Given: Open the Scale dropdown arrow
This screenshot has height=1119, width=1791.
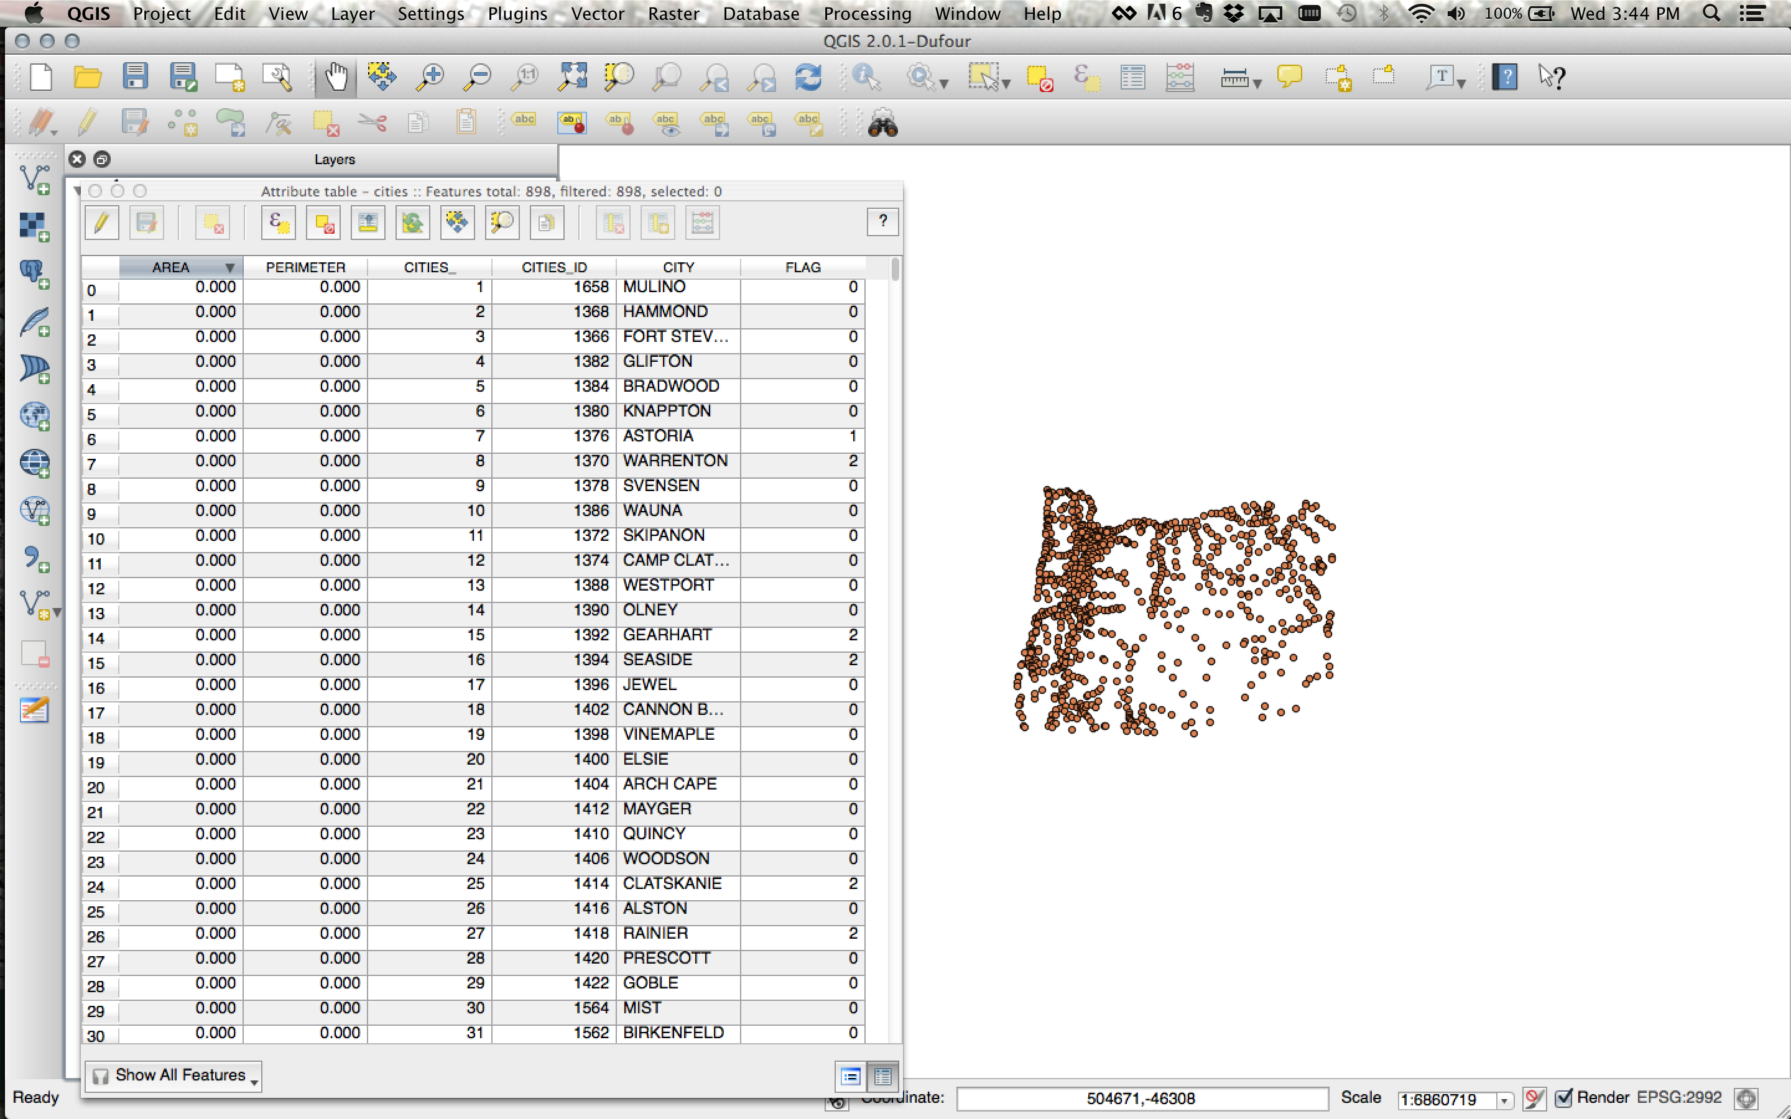Looking at the screenshot, I should [1504, 1100].
